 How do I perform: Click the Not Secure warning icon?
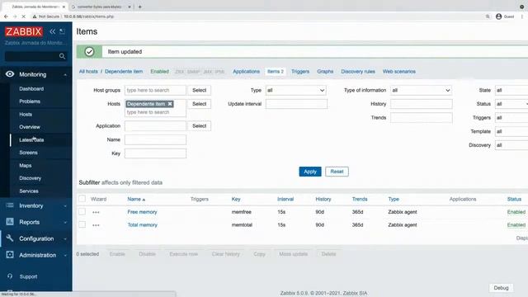[x=35, y=16]
